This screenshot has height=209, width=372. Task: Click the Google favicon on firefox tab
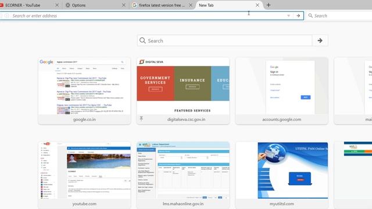pos(134,5)
